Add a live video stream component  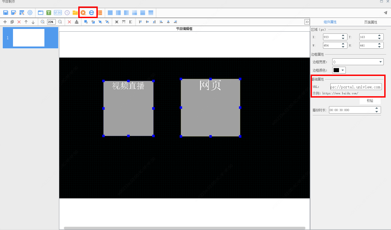[x=83, y=13]
